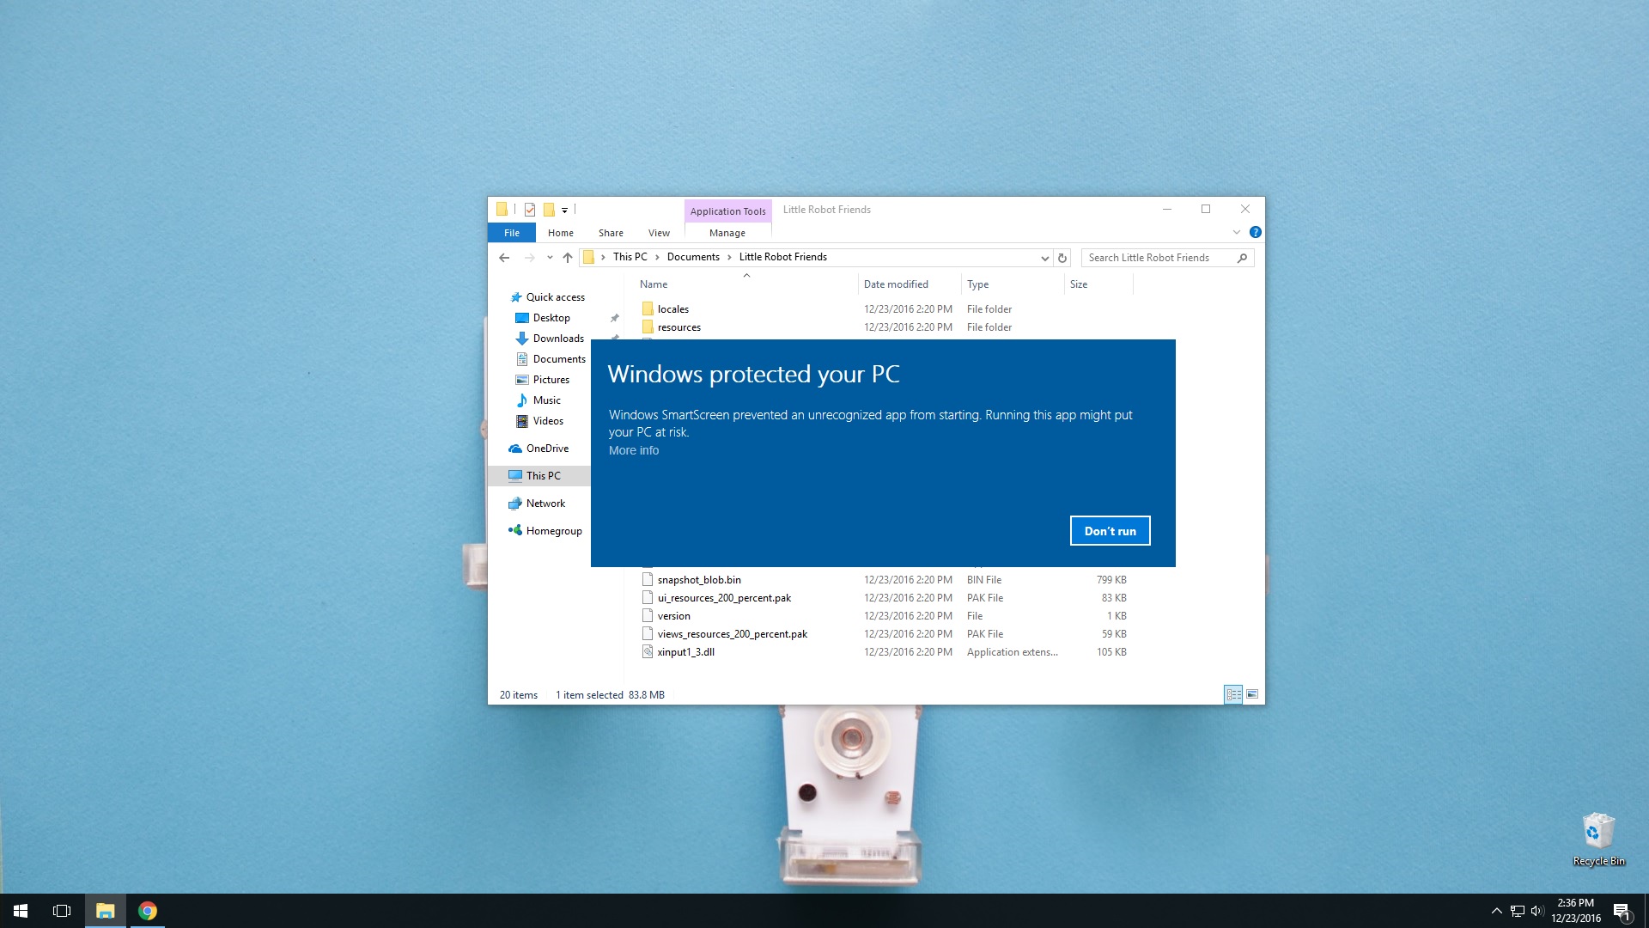Screen dimensions: 1649x928
Task: Click New folder quick access toolbar icon
Action: (x=549, y=210)
